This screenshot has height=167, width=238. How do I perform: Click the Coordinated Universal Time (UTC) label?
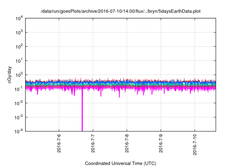tap(120, 164)
